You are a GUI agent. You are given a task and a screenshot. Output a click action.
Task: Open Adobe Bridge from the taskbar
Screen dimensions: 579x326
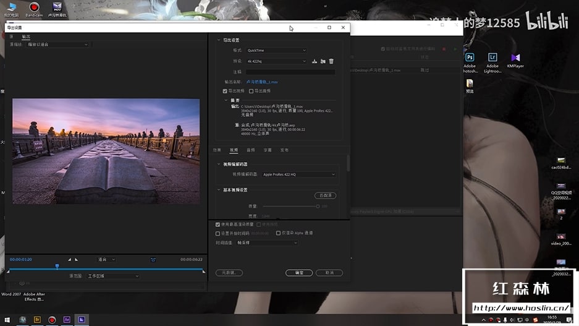(37, 320)
